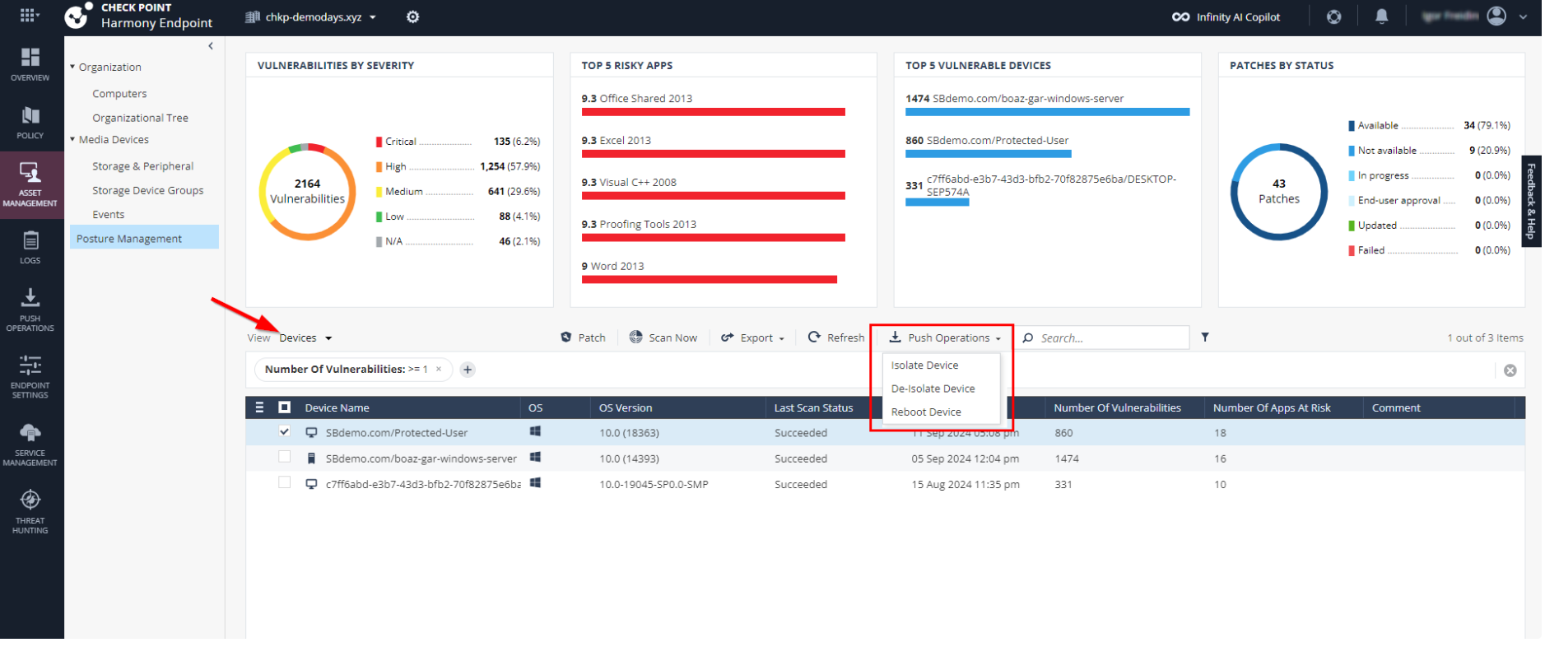
Task: Open chkp-demodays.xyz tenant dropdown
Action: tap(311, 16)
